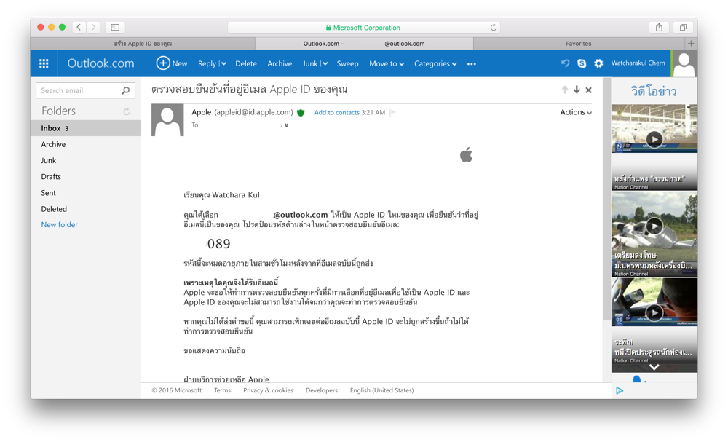Open Skype chat icon in header

tap(582, 63)
